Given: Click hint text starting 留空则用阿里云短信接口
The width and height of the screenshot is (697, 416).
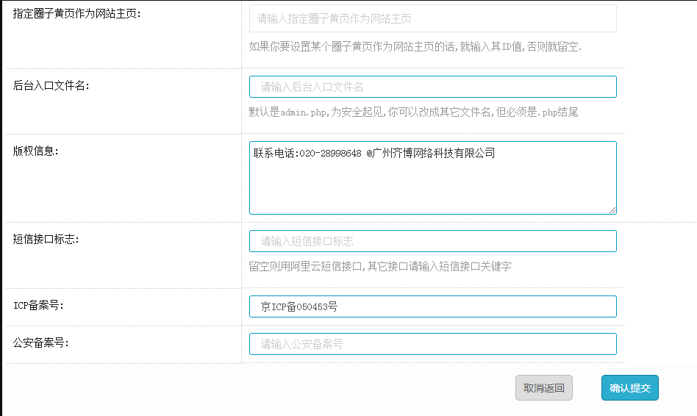Looking at the screenshot, I should tap(380, 266).
